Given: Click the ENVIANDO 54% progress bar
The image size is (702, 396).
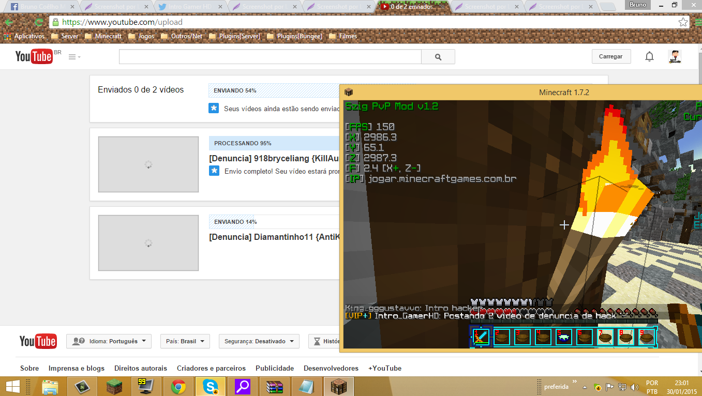Looking at the screenshot, I should coord(274,90).
